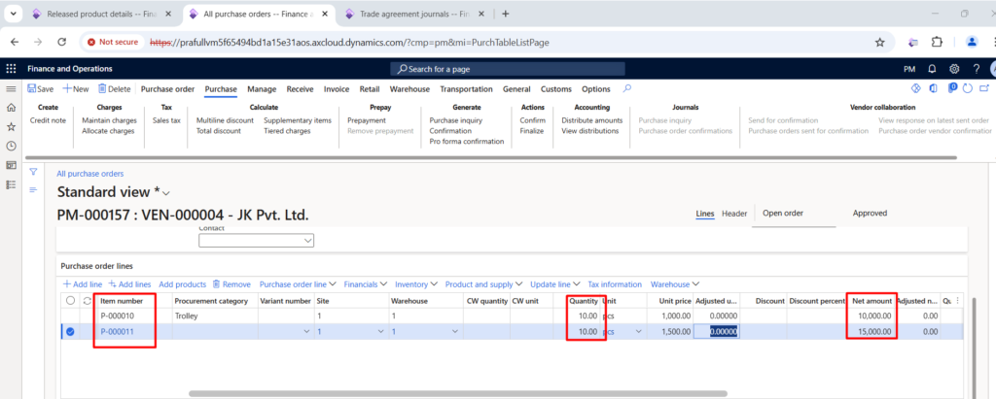Open the filter pane funnel icon
The width and height of the screenshot is (996, 399).
click(x=34, y=171)
